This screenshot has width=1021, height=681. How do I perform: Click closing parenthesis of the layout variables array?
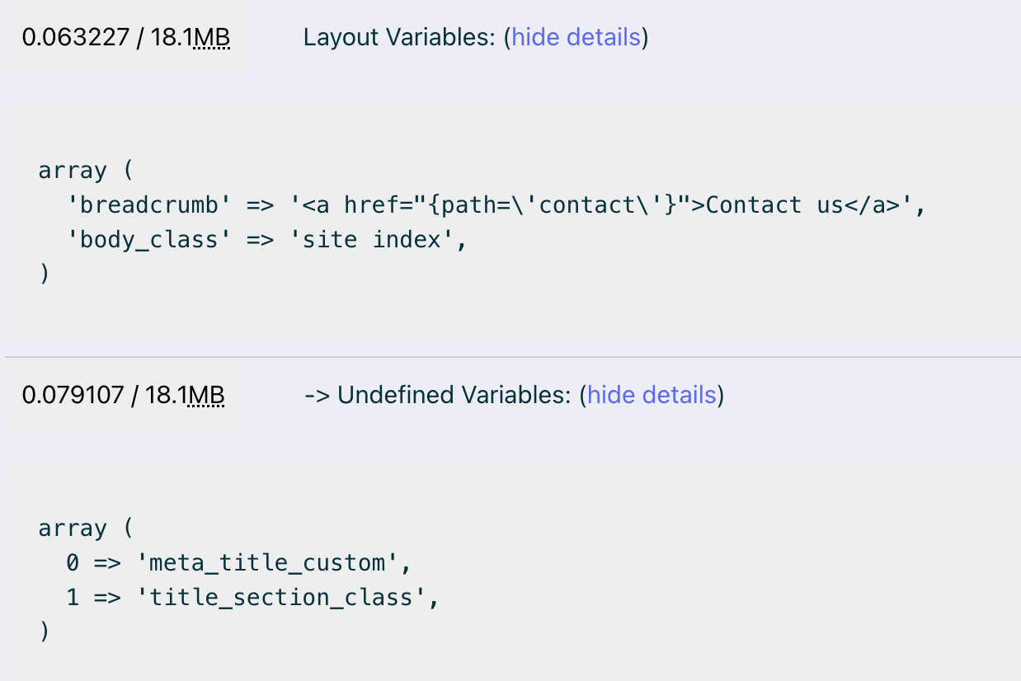tap(45, 275)
